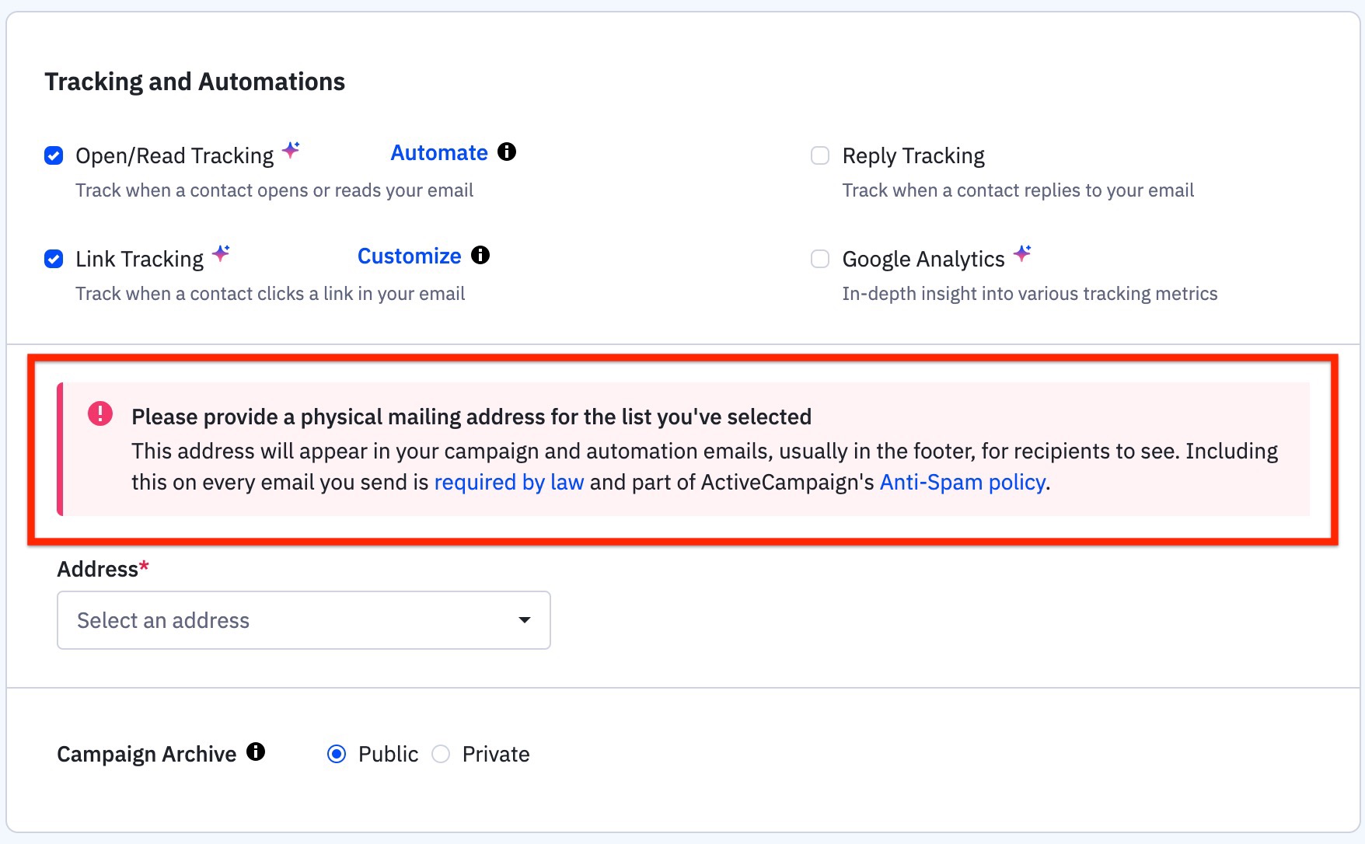1365x844 pixels.
Task: Click sparkle icon next to Google Analytics
Action: point(1022,253)
